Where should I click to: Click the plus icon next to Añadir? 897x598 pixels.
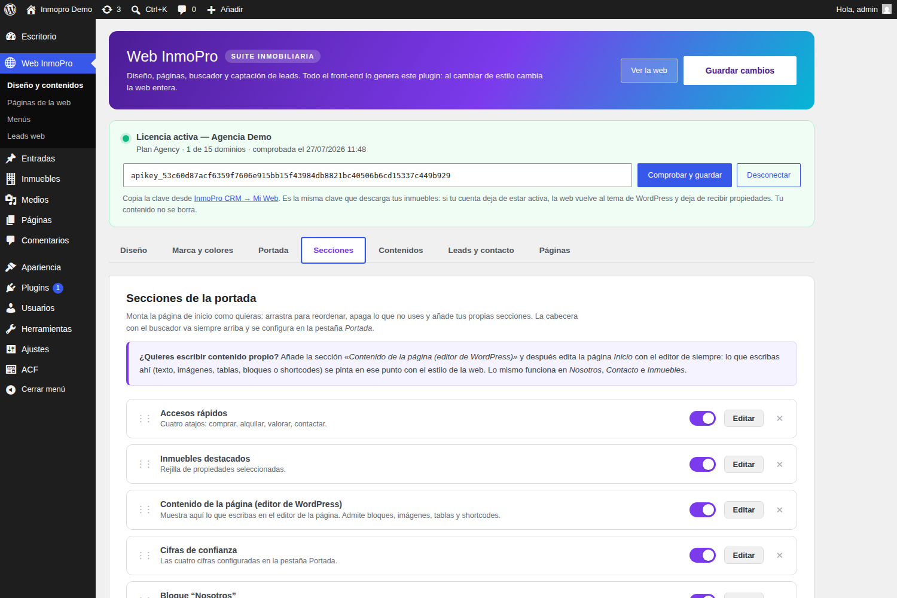click(x=211, y=10)
